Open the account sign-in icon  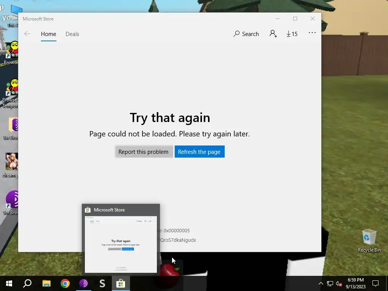[273, 34]
